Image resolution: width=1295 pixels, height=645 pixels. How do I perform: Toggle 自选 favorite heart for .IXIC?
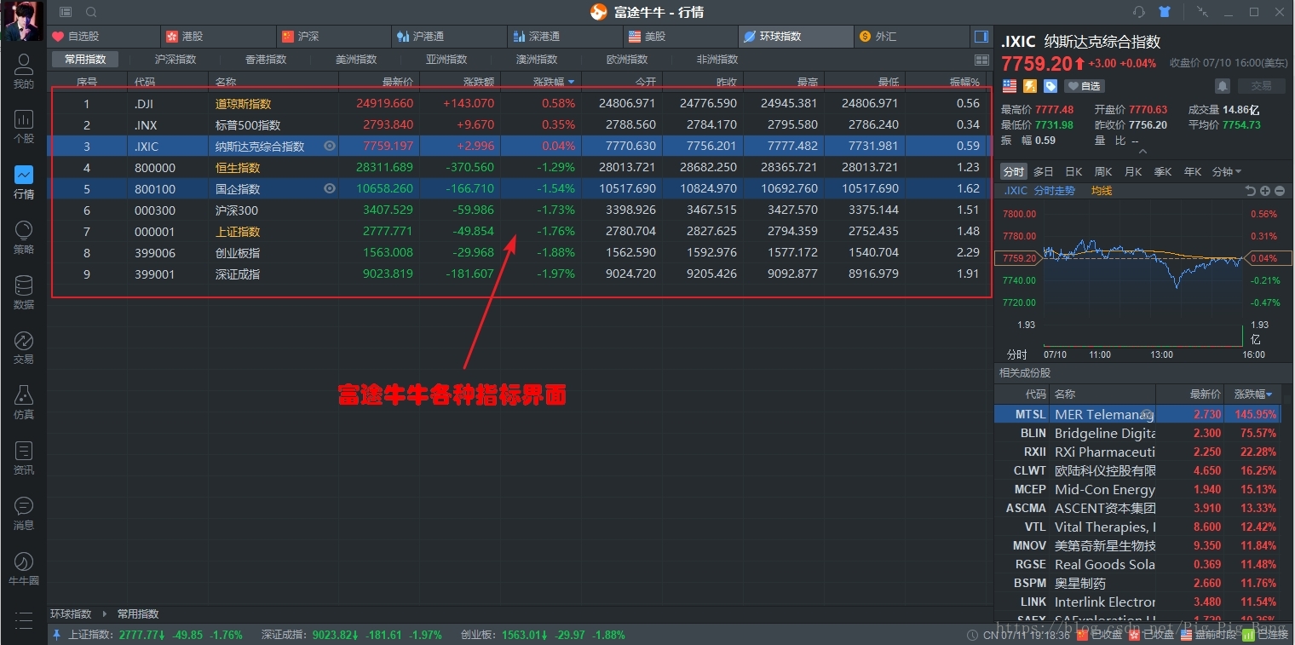click(1085, 86)
